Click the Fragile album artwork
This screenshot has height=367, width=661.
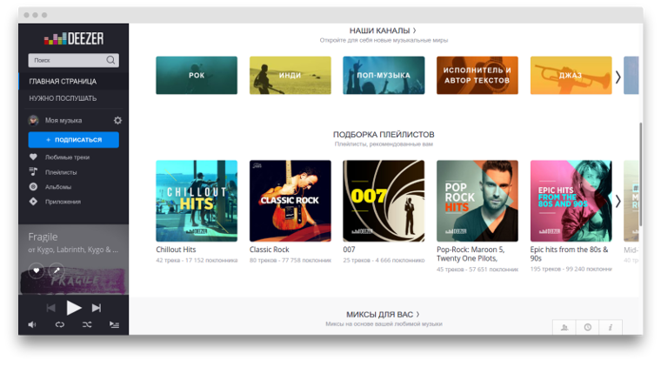point(74,282)
